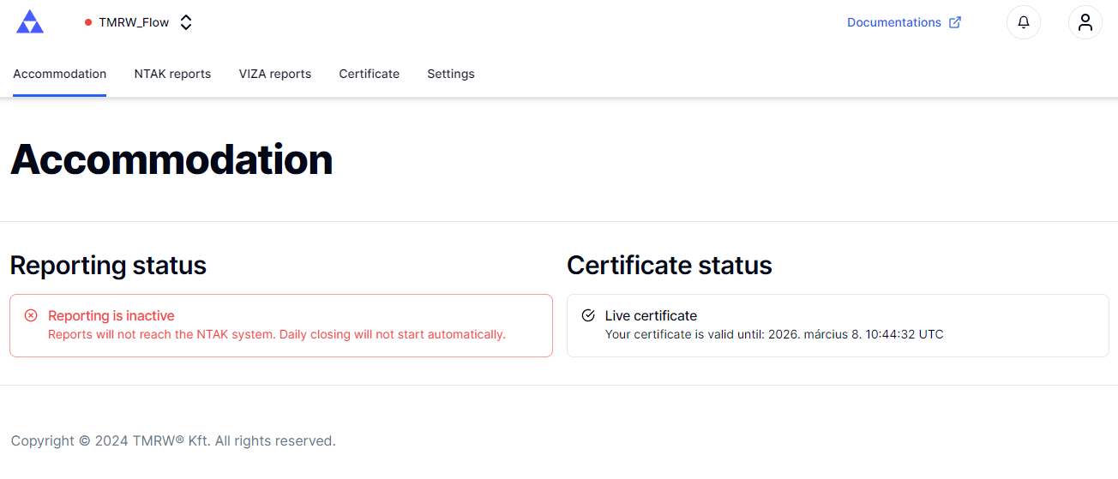Click the TMRW triangle logo

pos(30,22)
